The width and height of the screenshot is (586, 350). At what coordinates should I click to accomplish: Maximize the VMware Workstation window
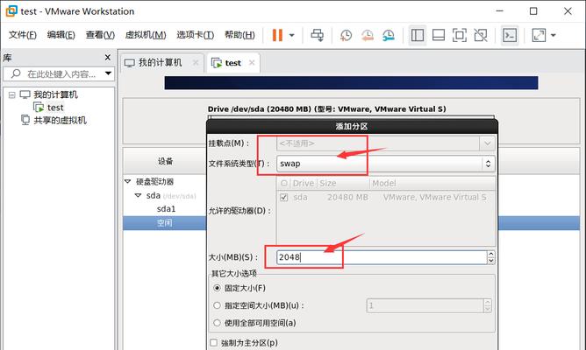click(x=533, y=11)
